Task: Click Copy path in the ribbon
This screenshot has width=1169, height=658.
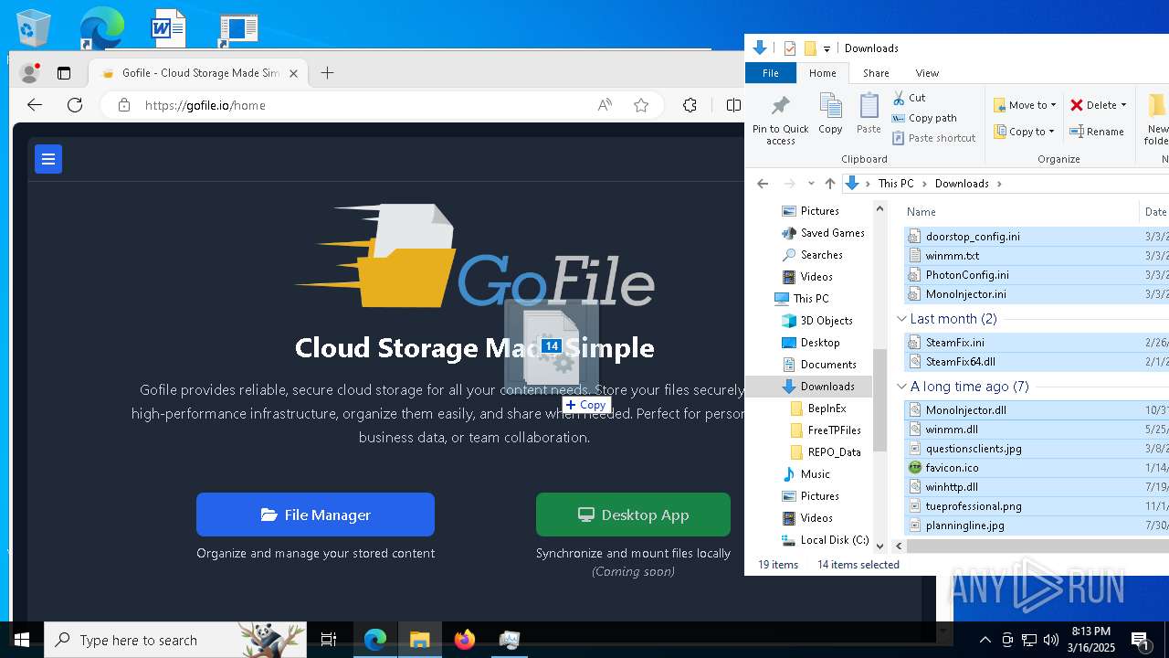Action: point(924,118)
